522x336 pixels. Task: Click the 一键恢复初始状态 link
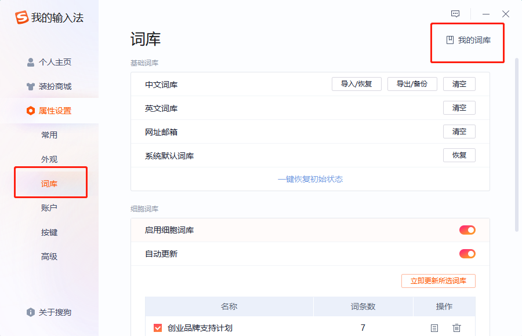pos(310,179)
